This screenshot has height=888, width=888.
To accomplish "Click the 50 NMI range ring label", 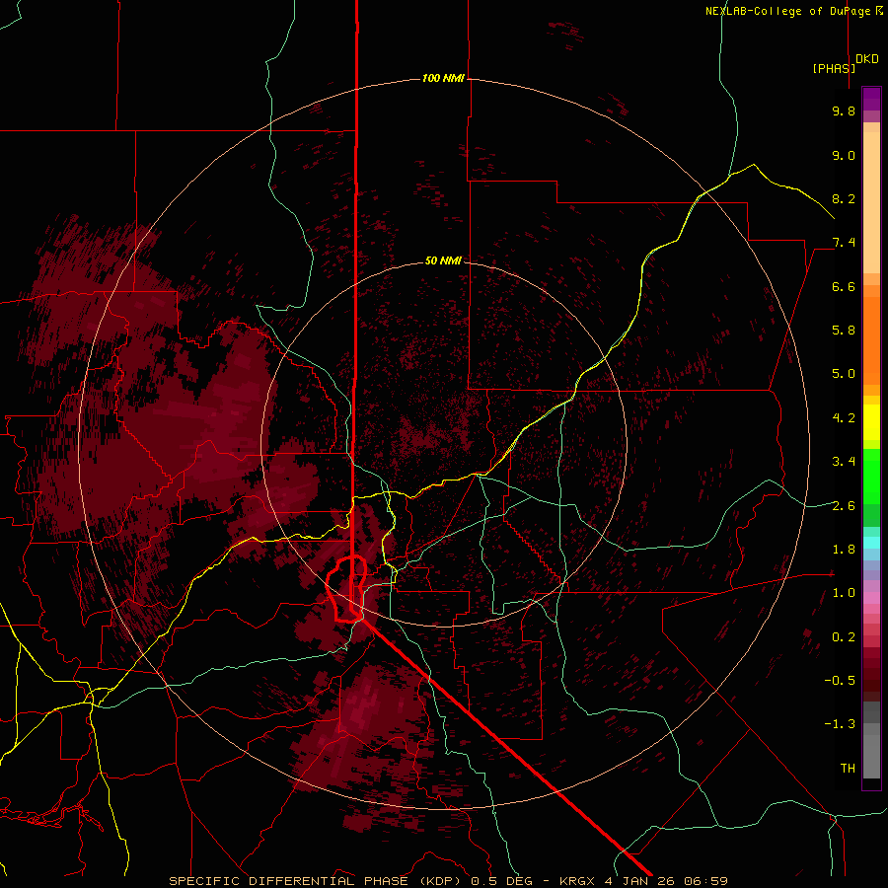I will (443, 260).
